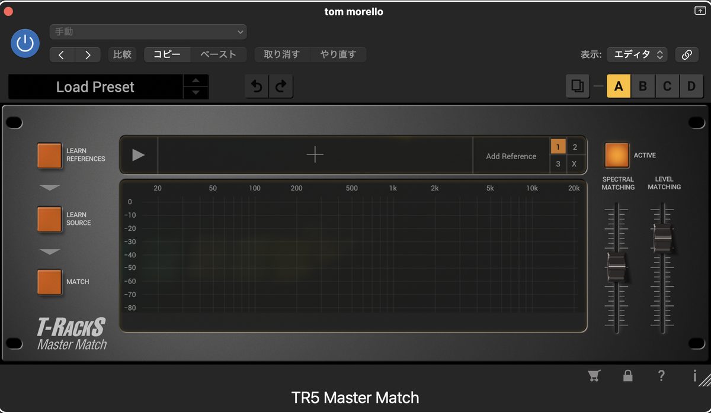The width and height of the screenshot is (711, 413).
Task: Select snapshot B
Action: click(x=643, y=86)
